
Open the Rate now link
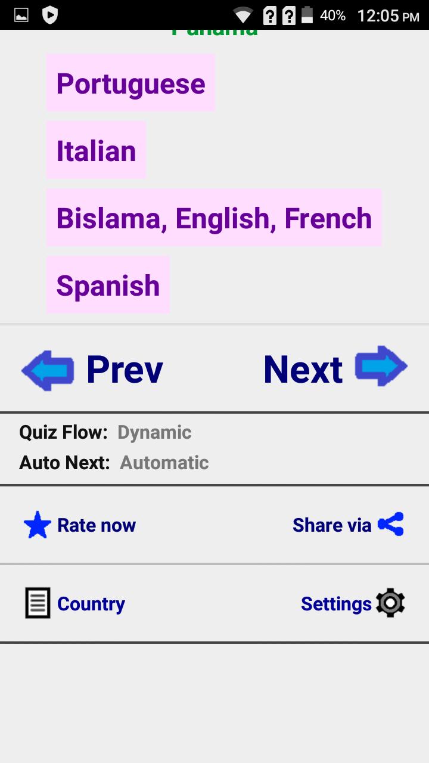click(97, 525)
